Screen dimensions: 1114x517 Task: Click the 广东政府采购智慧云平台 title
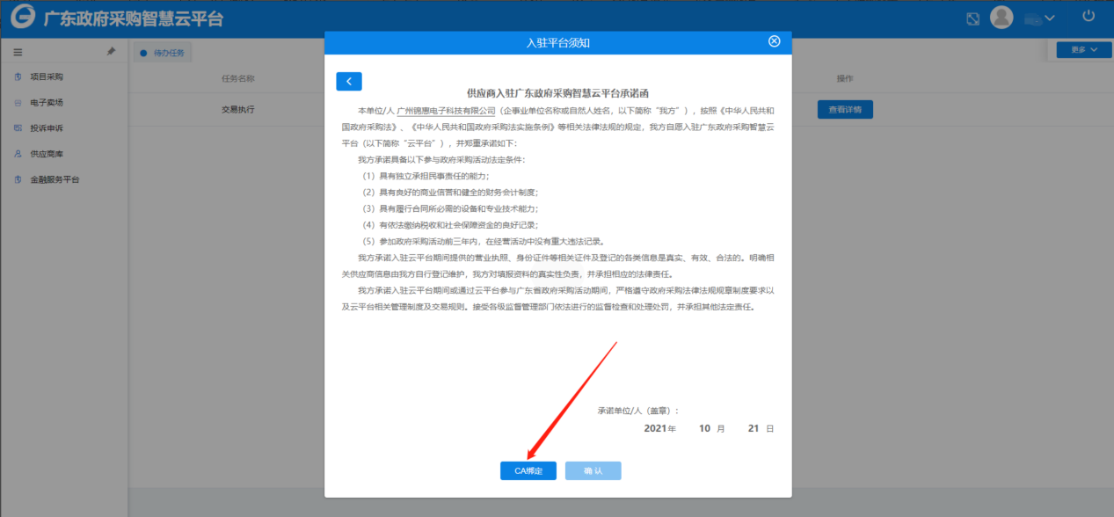tap(134, 18)
